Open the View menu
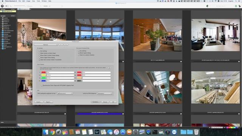The width and height of the screenshot is (242, 136). pos(33,1)
